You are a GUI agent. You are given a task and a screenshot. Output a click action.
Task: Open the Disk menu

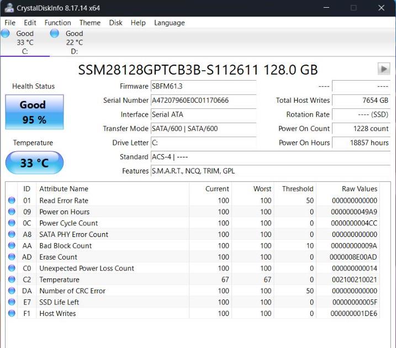tap(115, 23)
